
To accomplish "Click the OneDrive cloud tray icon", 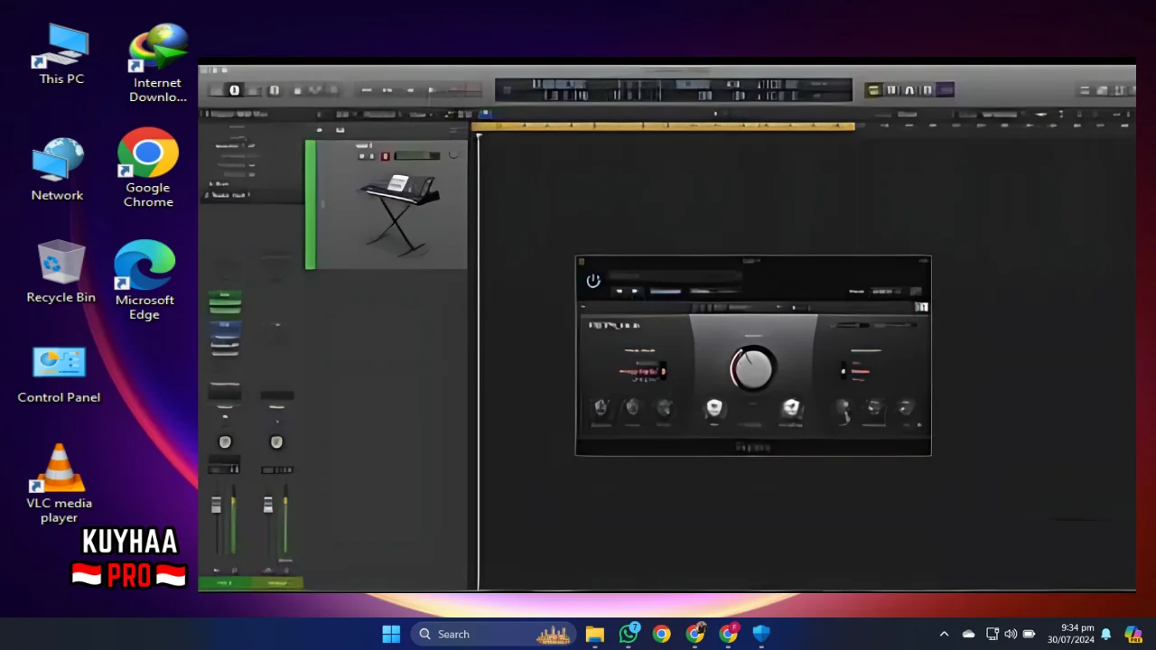I will 968,634.
